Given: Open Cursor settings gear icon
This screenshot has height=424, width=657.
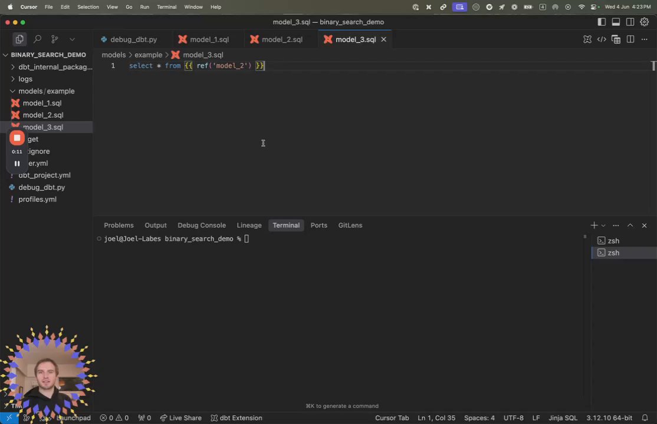Looking at the screenshot, I should click(x=644, y=22).
